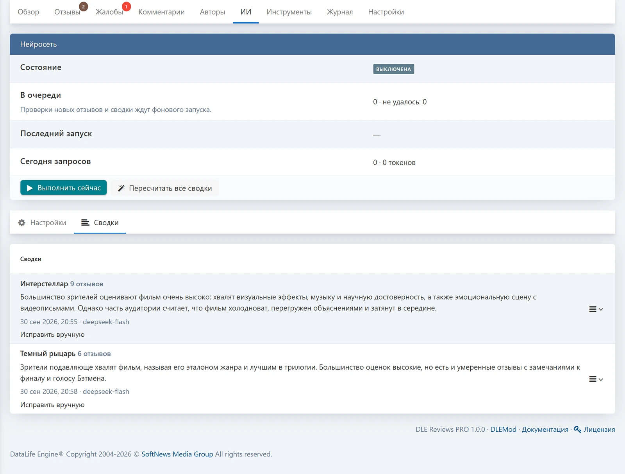625x474 pixels.
Task: Click the Отзывы badge showing 2
Action: (x=84, y=7)
